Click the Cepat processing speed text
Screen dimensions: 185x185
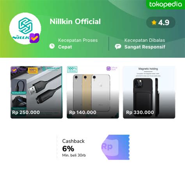tap(65, 47)
